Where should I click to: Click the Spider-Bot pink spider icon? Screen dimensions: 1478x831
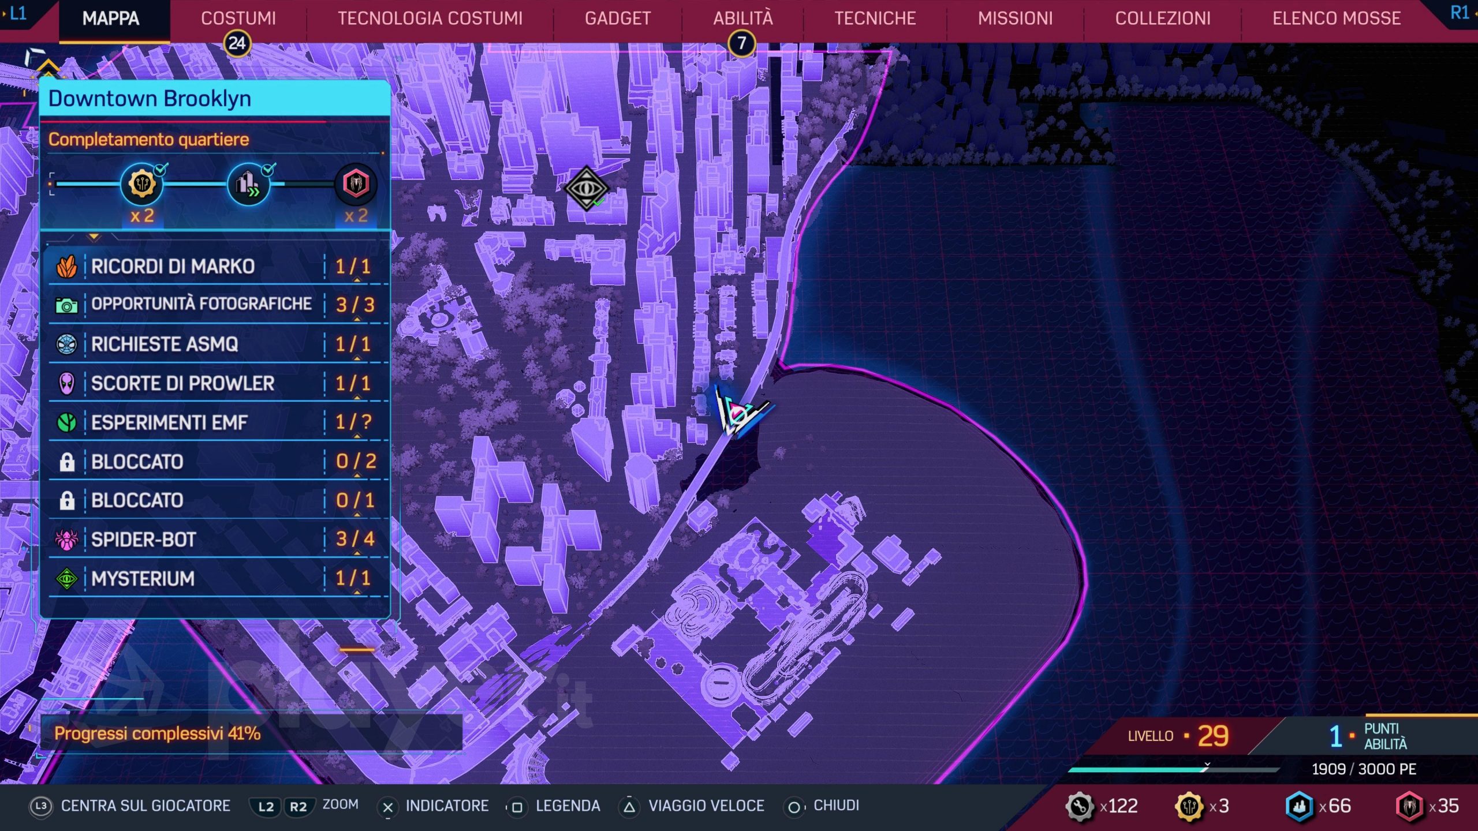67,540
